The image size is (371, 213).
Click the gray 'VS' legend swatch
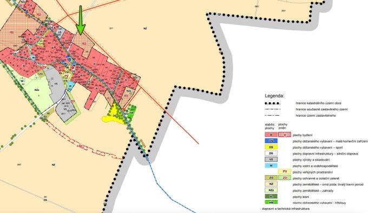pos(271,159)
